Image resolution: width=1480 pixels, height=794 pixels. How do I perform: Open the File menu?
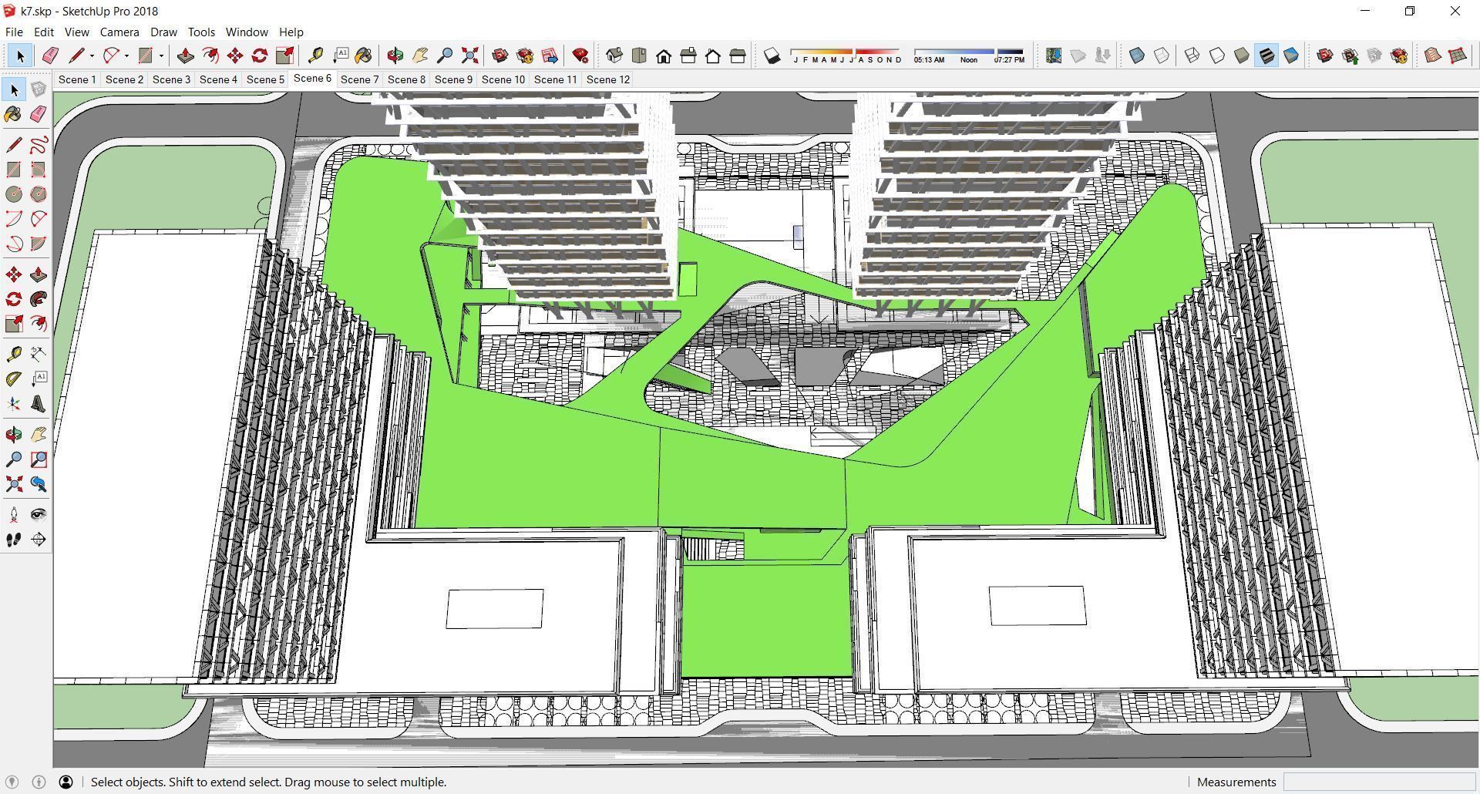14,32
